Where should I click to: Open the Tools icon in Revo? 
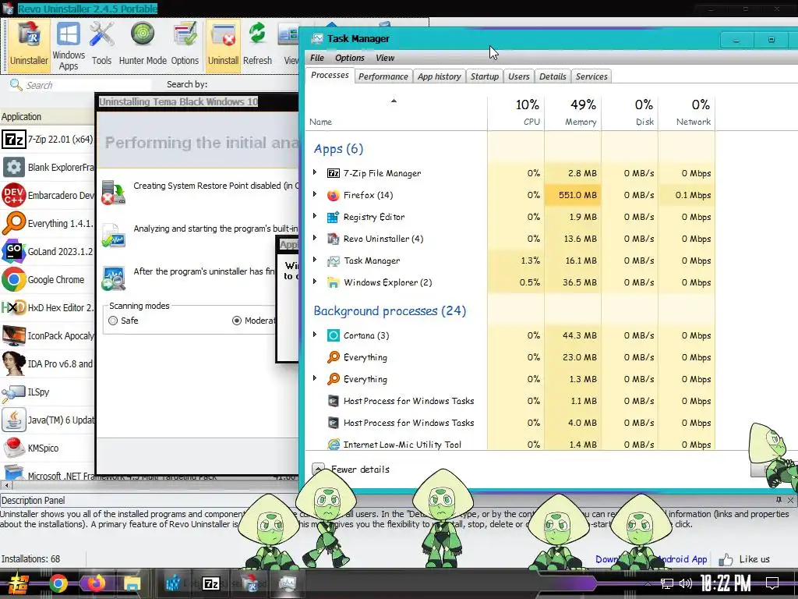[x=101, y=44]
